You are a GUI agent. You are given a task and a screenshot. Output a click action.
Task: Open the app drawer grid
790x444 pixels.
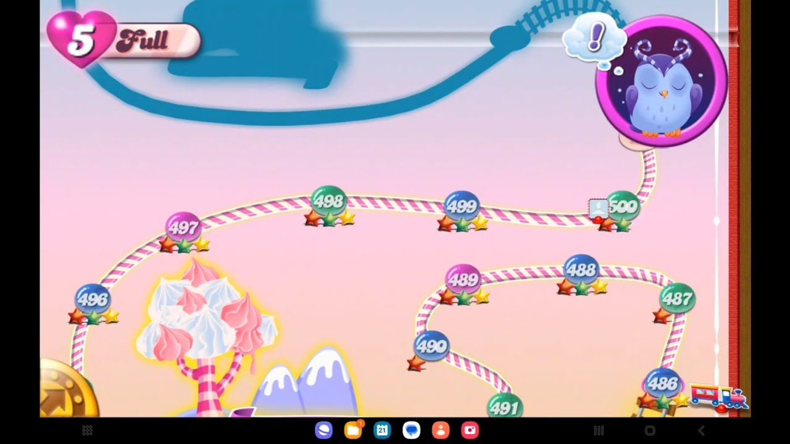pos(87,430)
